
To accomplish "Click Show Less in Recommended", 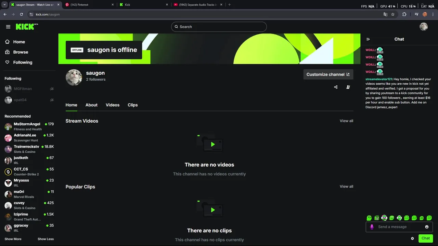I will [x=46, y=239].
